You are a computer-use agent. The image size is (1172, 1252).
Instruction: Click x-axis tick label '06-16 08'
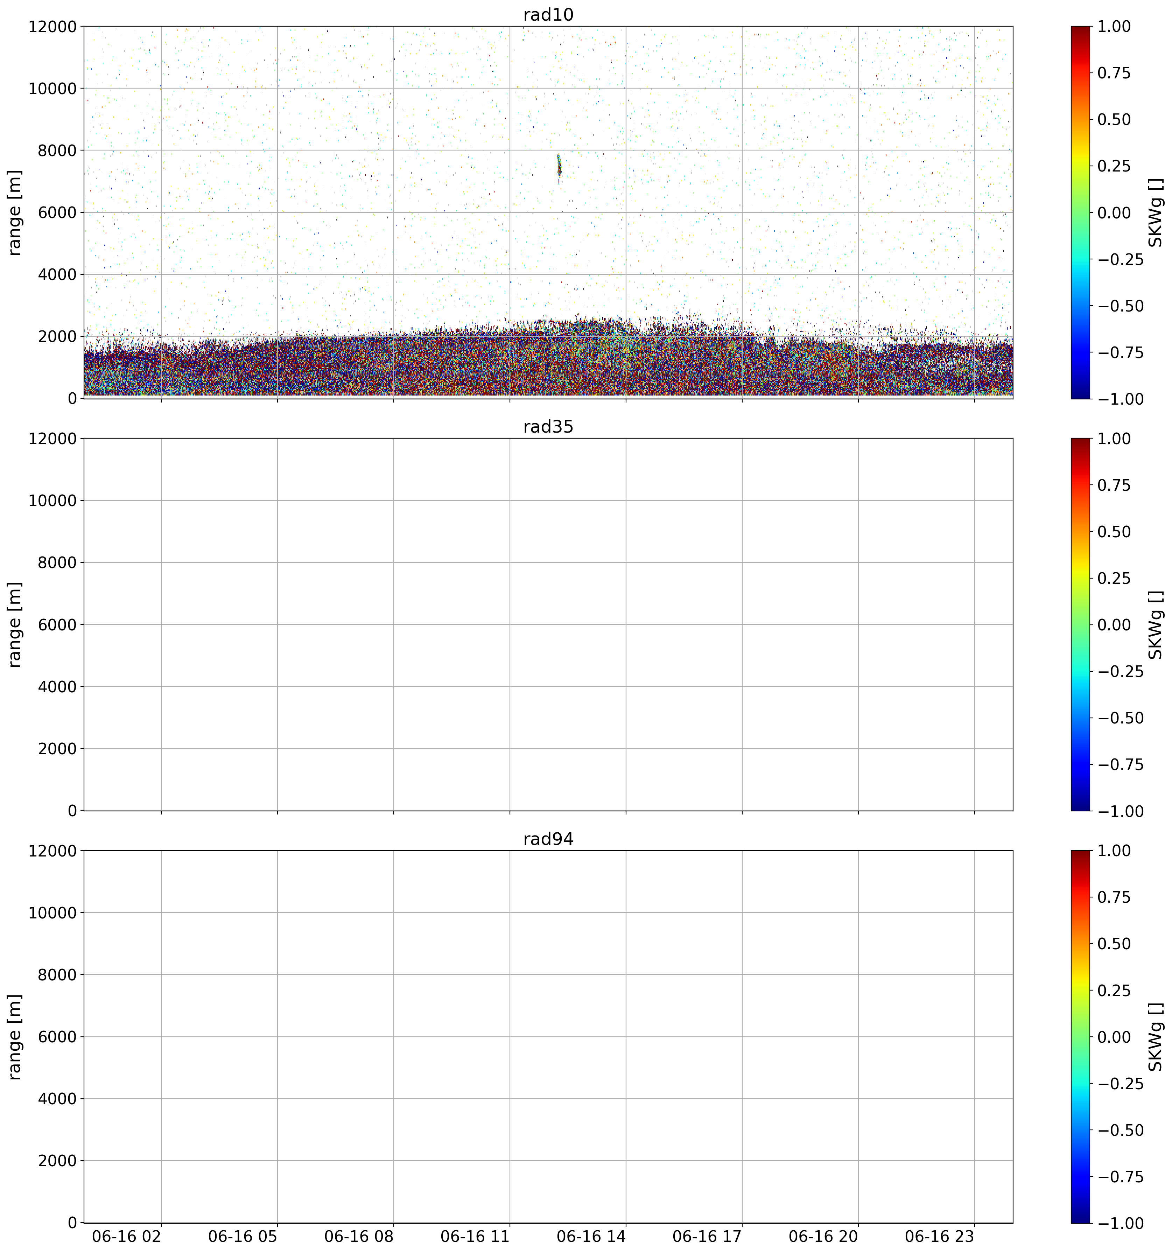click(359, 1236)
